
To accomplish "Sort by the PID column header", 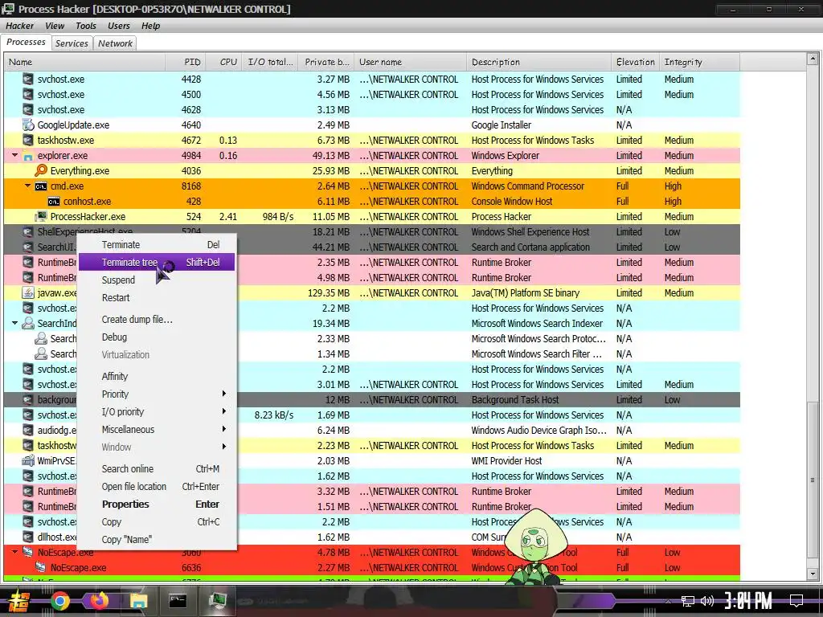I will 186,62.
